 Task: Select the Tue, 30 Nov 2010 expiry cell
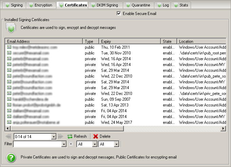(116, 53)
